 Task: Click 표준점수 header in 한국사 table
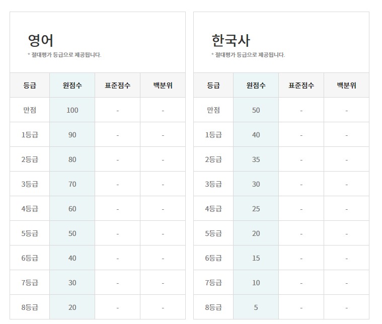pos(301,85)
